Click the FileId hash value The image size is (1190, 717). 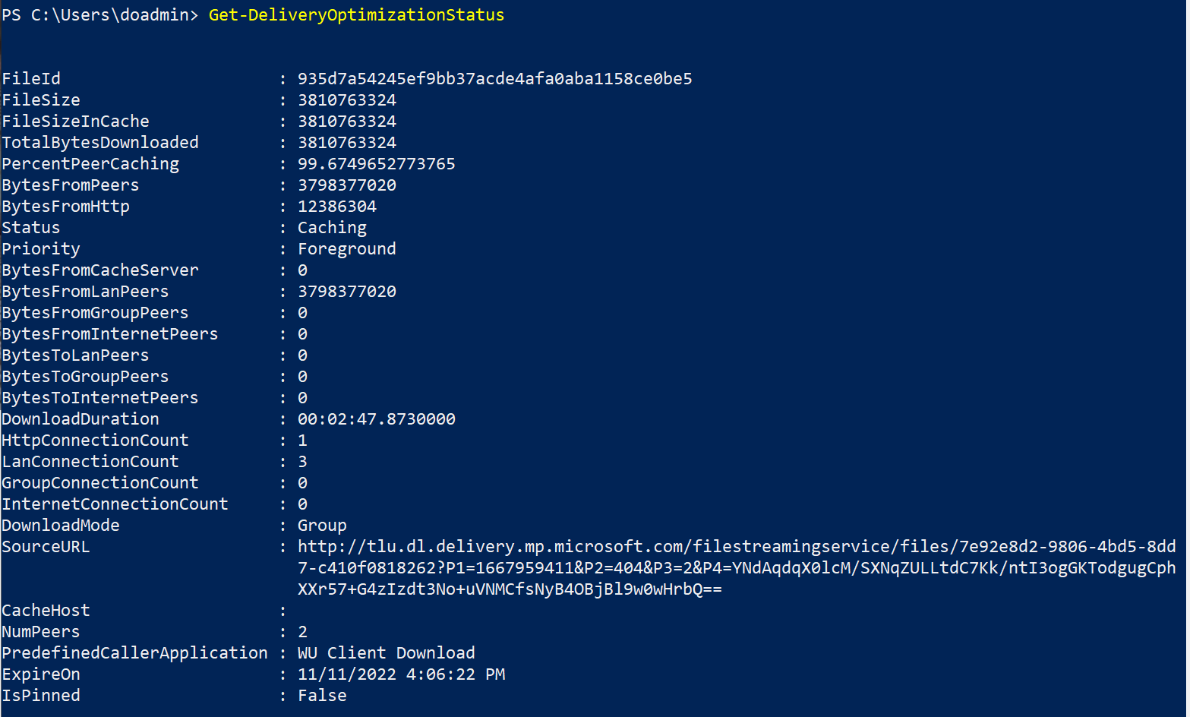point(494,79)
